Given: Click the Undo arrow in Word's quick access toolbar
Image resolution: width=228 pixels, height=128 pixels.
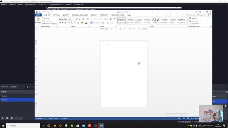Looking at the screenshot, I should (43, 12).
